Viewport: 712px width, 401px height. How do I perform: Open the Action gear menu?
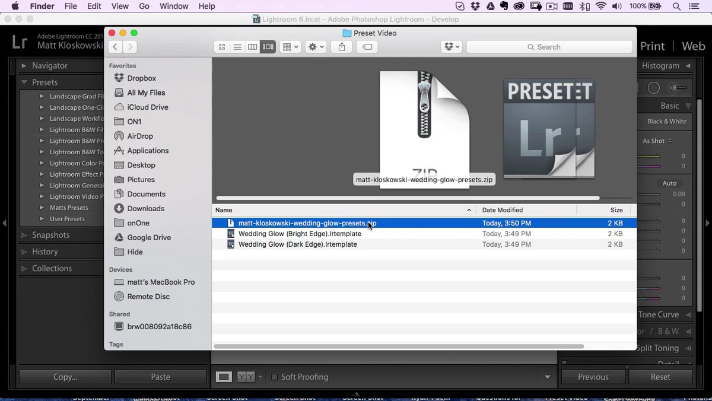[x=316, y=47]
